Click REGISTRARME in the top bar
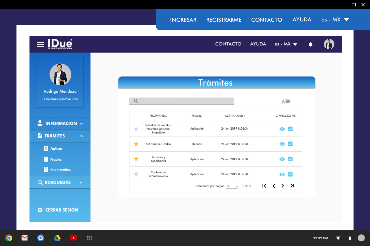The image size is (370, 246). 224,20
